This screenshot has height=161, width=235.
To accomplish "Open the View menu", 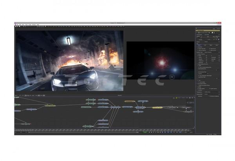I will tap(23, 25).
